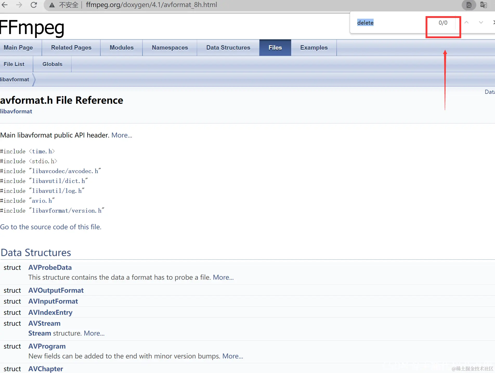Go to previous find result arrow

467,23
